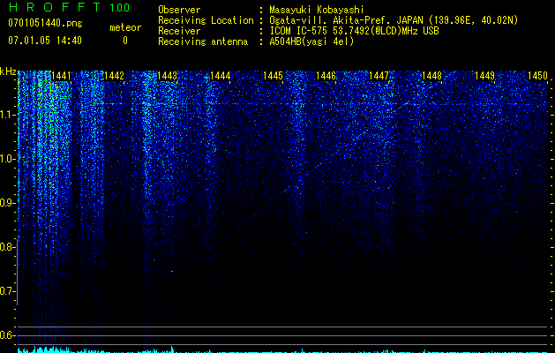Click the A504HB(yagi 4el) antenna text
This screenshot has width=555, height=353.
(x=311, y=41)
